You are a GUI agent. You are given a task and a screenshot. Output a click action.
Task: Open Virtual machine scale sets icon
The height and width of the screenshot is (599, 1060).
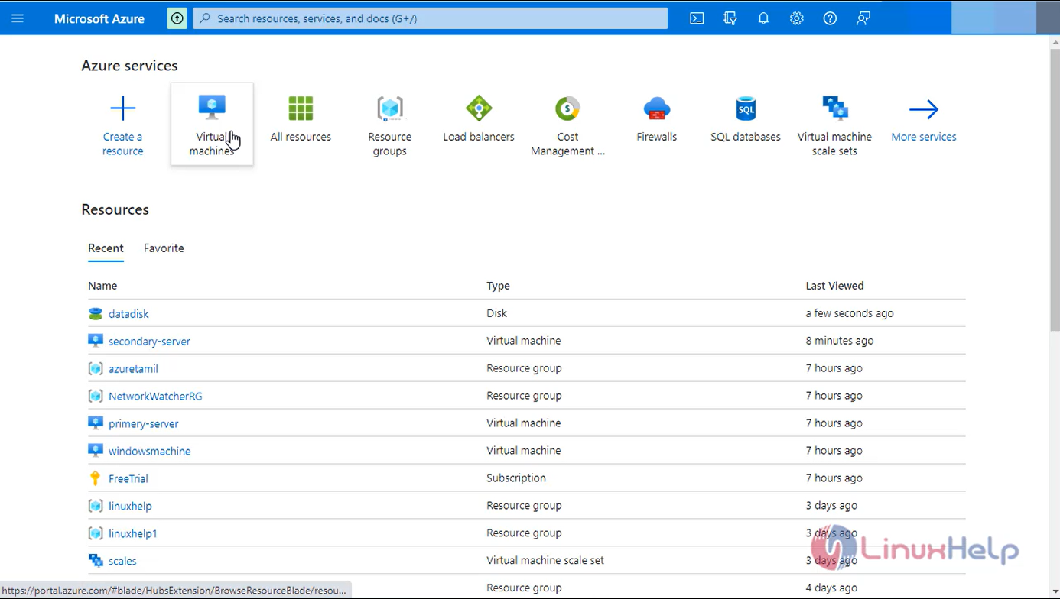point(834,108)
